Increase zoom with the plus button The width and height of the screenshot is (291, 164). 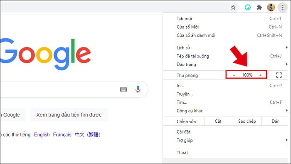click(260, 75)
